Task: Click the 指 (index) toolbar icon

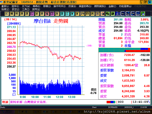Action: click(x=98, y=14)
